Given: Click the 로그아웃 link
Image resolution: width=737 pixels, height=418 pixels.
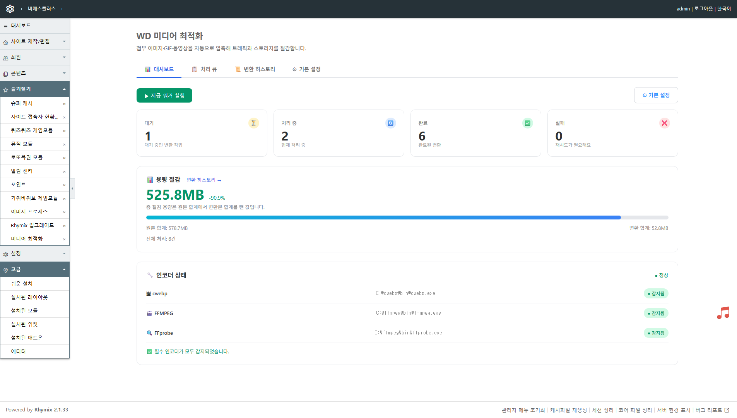Looking at the screenshot, I should coord(703,9).
